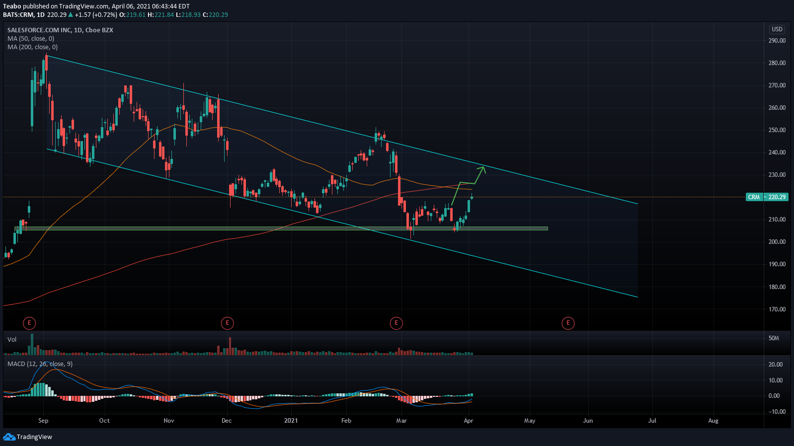Screen dimensions: 794x446
Task: Click the Sep time axis label
Action: click(43, 421)
